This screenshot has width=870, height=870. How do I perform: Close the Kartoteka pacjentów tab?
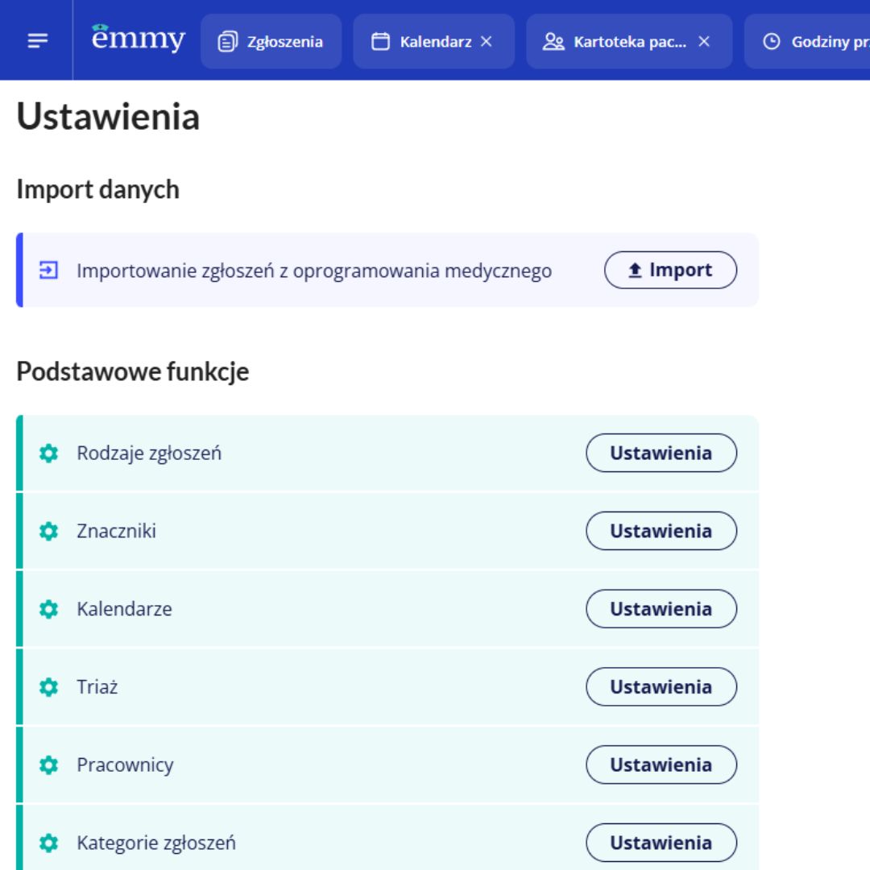(x=704, y=42)
